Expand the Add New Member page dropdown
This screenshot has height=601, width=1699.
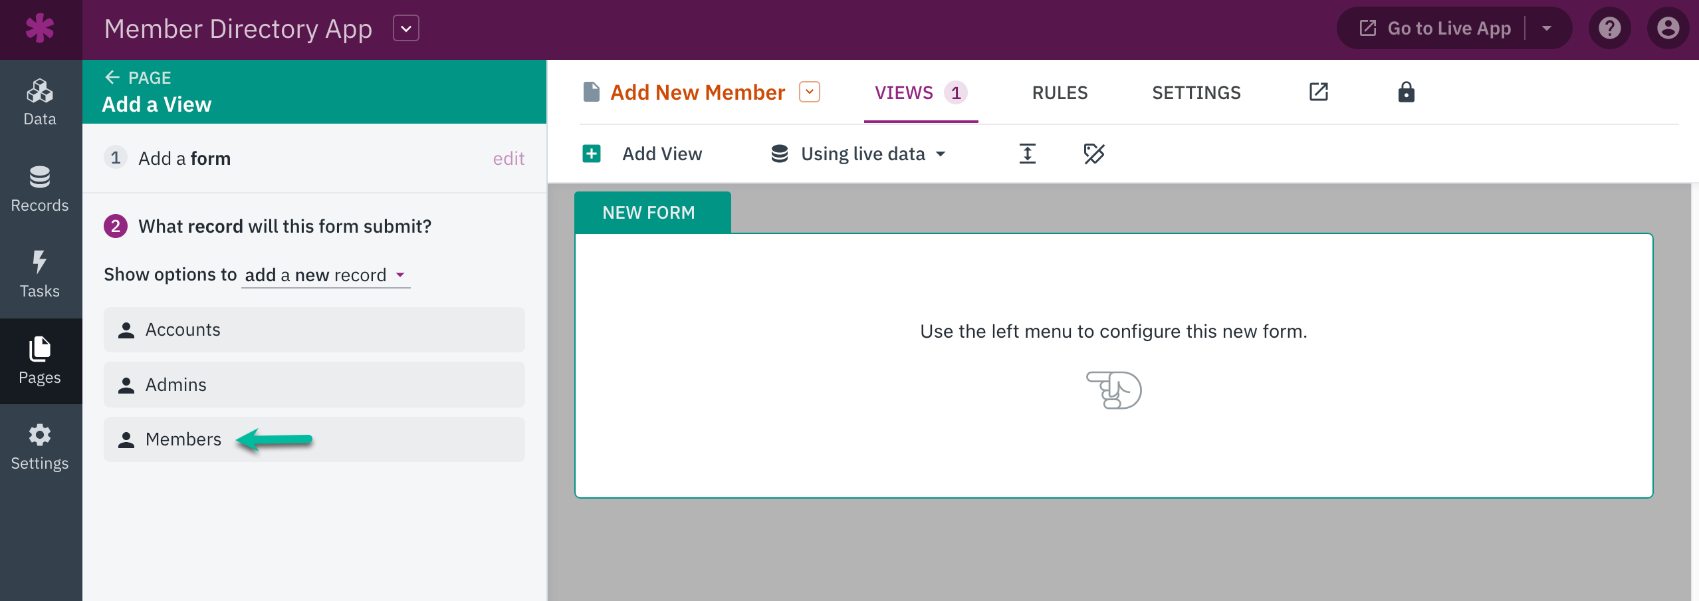[x=810, y=92]
